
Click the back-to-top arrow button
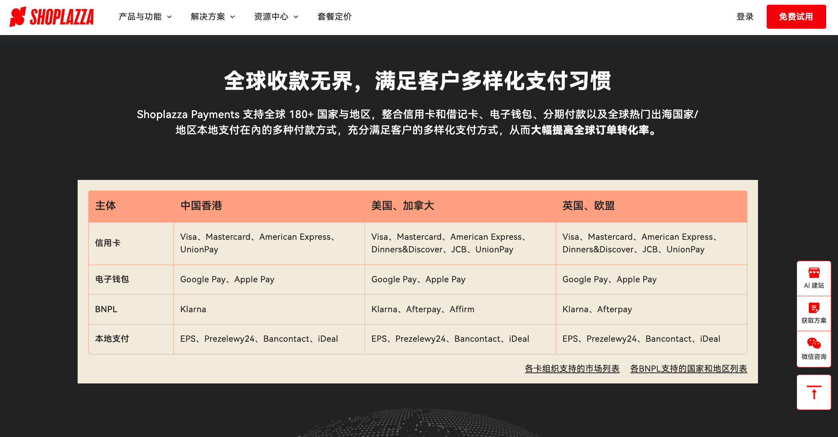tap(814, 392)
